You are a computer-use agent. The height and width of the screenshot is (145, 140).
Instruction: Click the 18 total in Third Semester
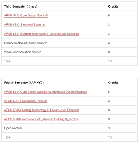(x=110, y=61)
